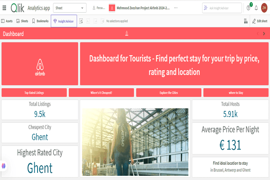Select the Cheapest City Ghent KPI
Viewport: 270px width, 180px height.
(40, 133)
